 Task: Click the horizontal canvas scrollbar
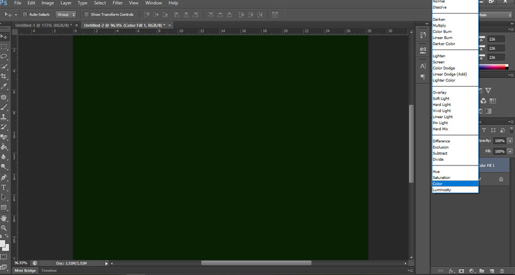tap(256, 263)
